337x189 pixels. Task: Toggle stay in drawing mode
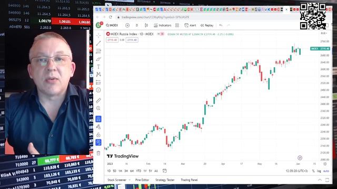98,127
